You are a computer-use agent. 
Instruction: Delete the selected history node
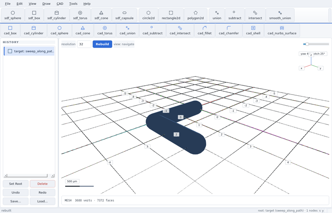pyautogui.click(x=42, y=184)
